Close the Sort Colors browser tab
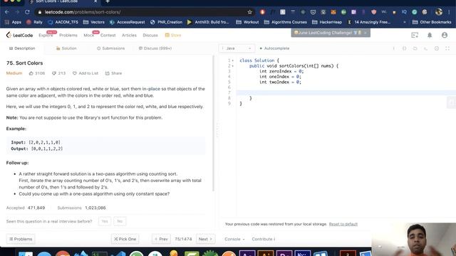The image size is (456, 256). pos(95,1)
